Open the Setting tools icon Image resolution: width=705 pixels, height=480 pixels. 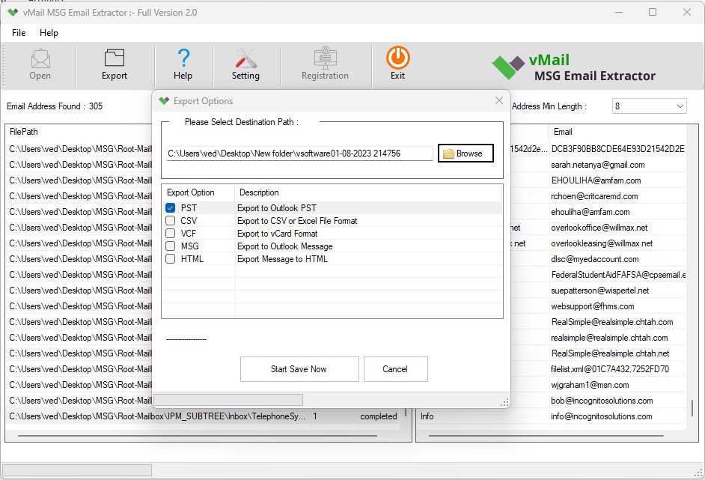245,58
